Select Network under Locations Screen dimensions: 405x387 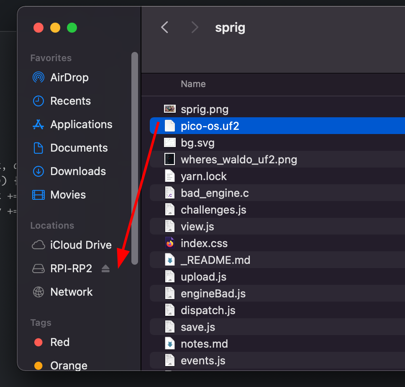click(x=71, y=292)
